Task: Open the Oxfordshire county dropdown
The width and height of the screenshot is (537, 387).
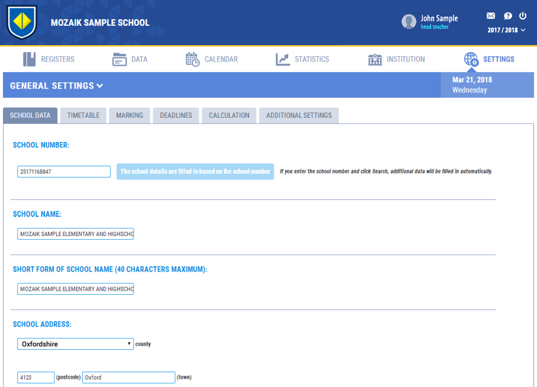Action: 75,344
